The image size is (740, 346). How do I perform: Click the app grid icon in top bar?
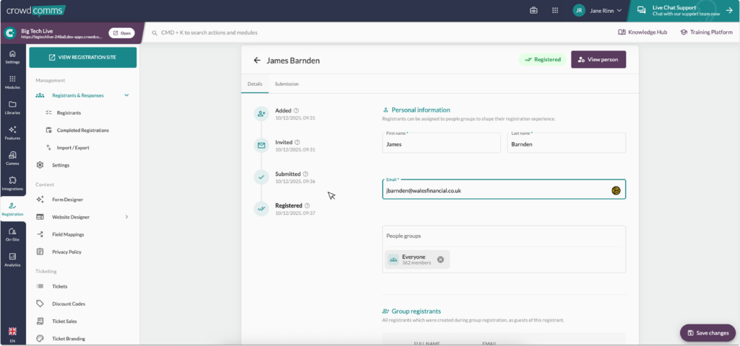point(555,11)
